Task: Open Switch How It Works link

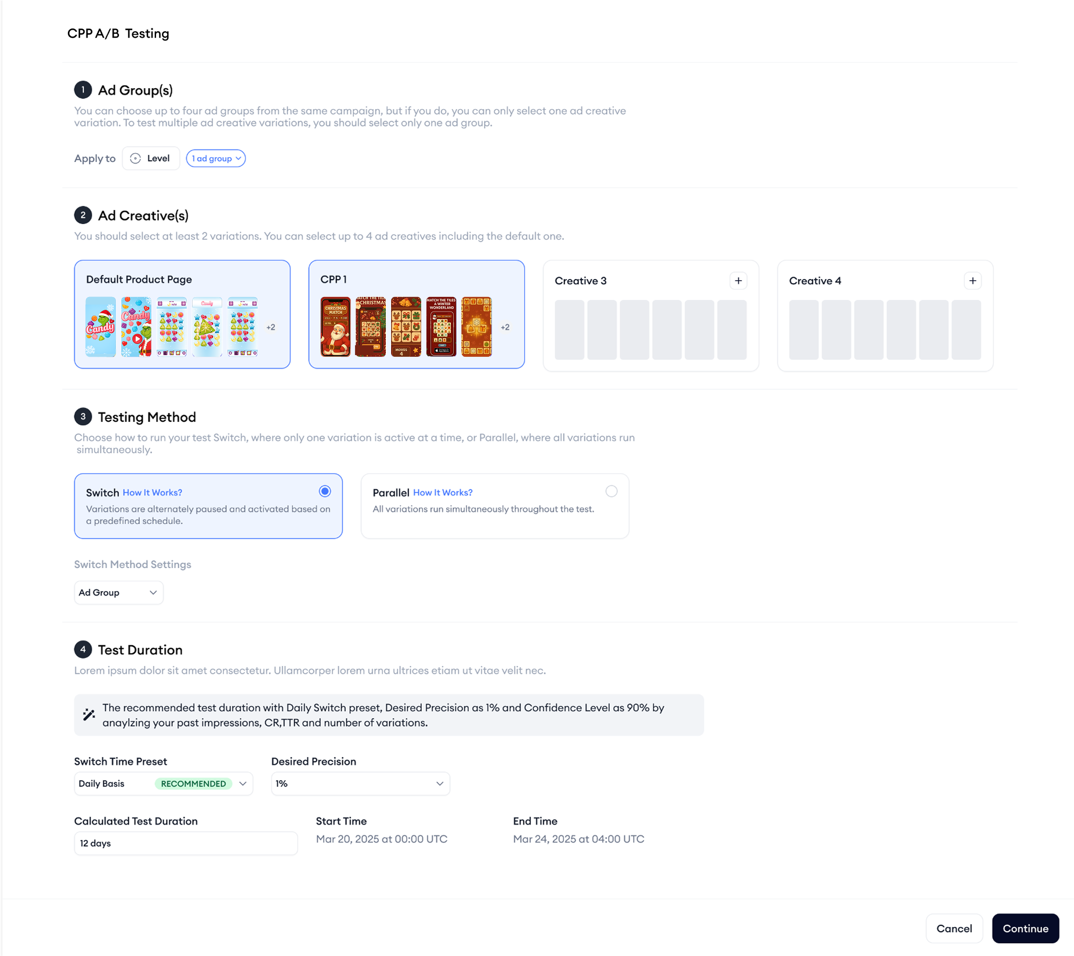Action: coord(152,493)
